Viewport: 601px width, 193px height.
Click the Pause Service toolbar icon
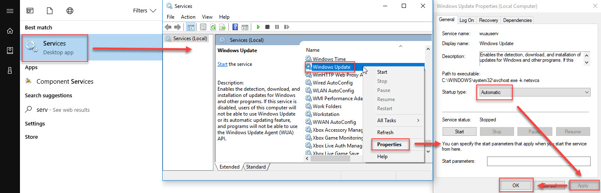(x=277, y=27)
